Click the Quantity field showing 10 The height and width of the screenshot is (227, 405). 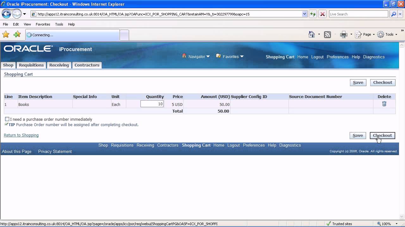152,104
